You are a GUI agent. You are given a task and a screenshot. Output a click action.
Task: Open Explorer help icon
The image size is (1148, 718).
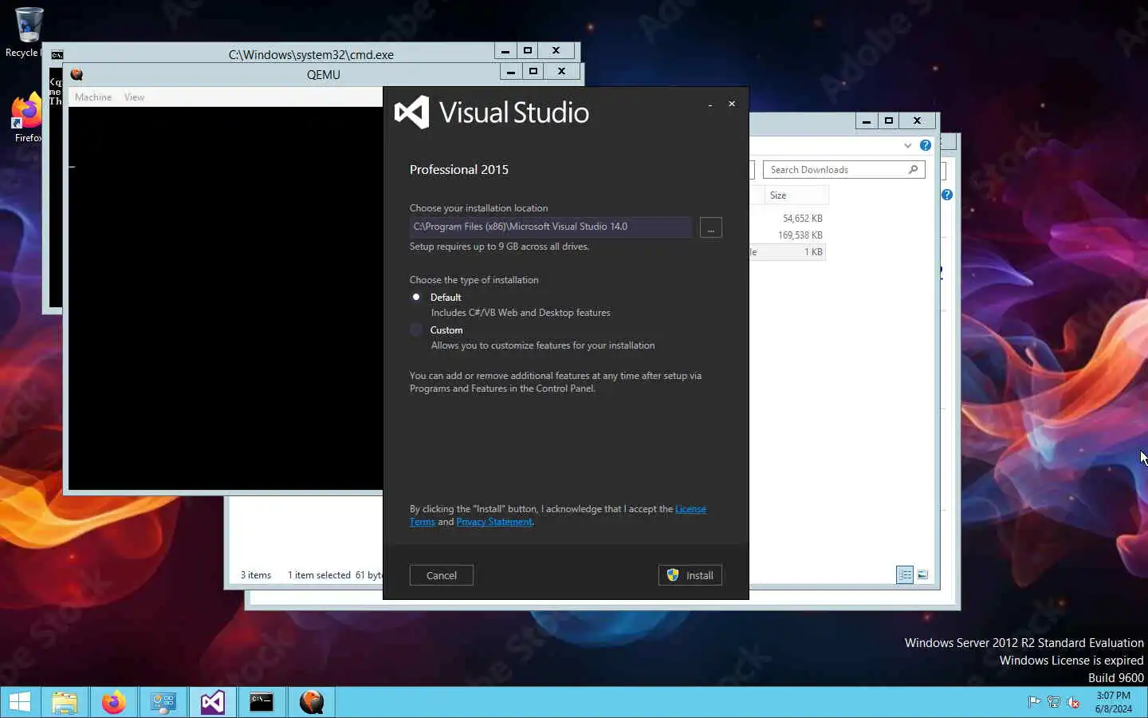tap(926, 145)
